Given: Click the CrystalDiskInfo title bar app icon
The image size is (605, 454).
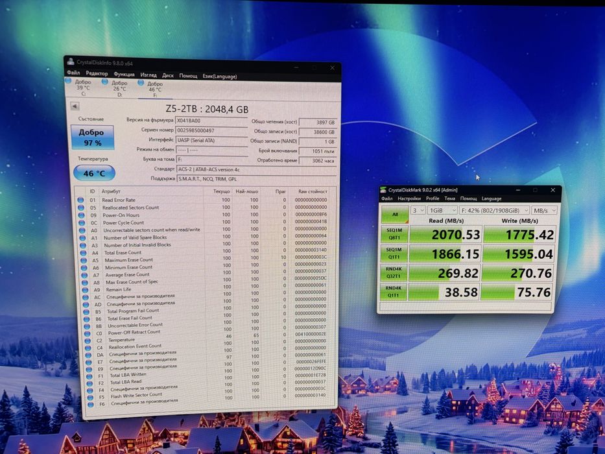Looking at the screenshot, I should click(71, 62).
